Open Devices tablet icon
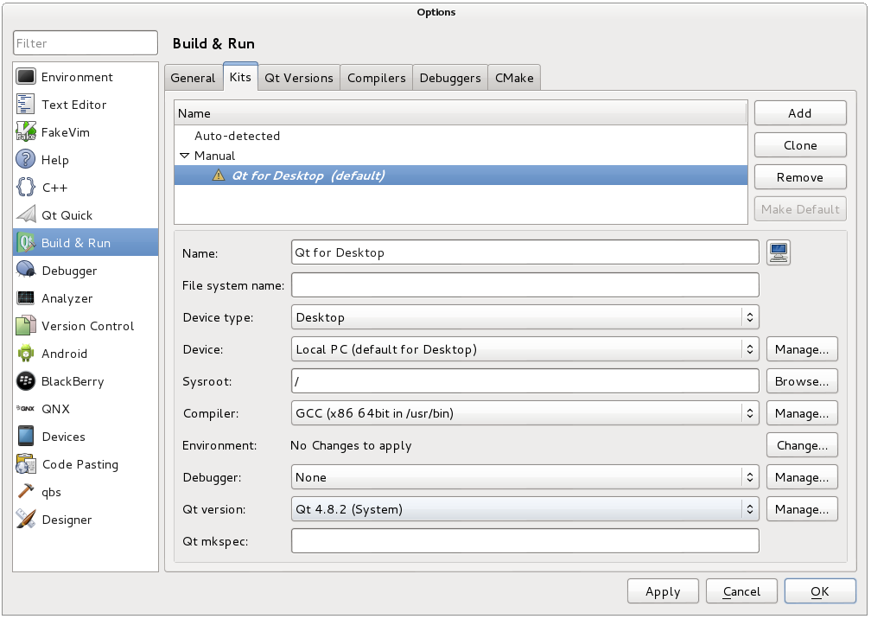This screenshot has height=619, width=871. click(26, 437)
